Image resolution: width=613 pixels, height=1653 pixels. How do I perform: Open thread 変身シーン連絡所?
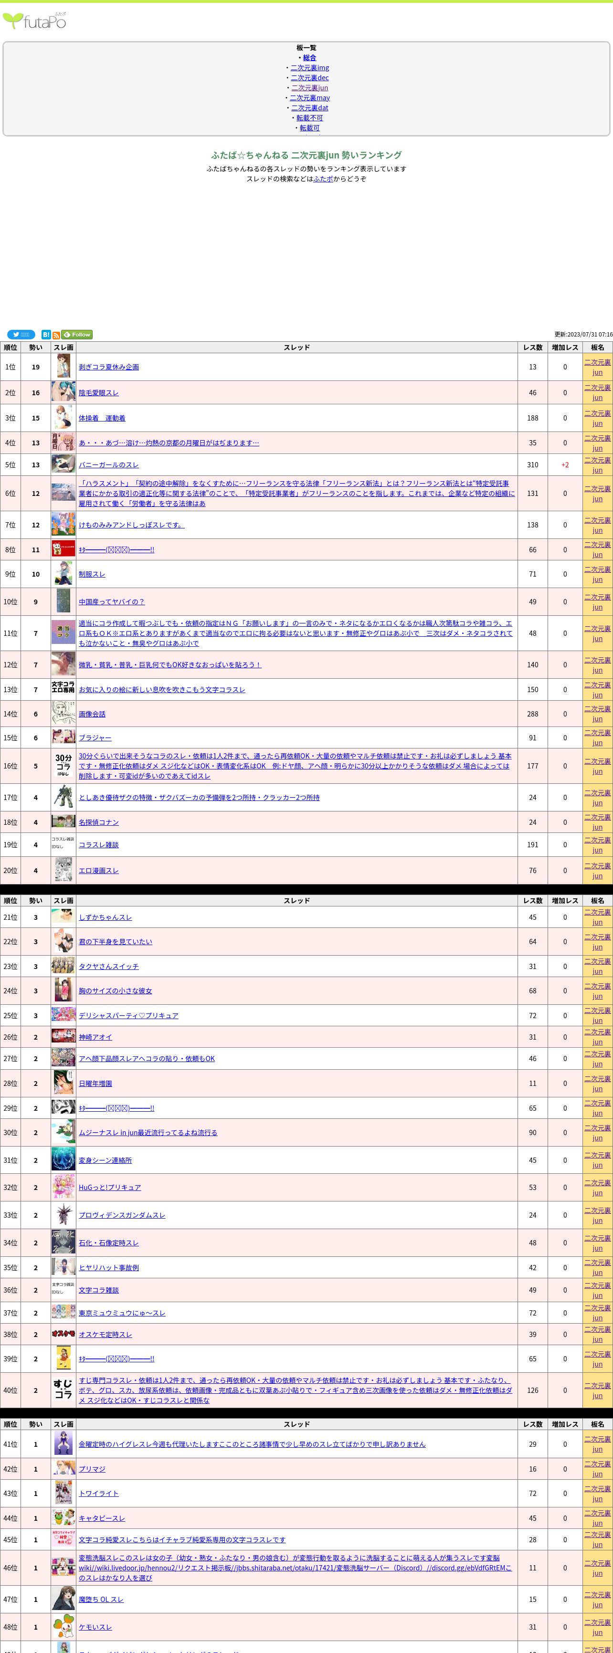(105, 1160)
